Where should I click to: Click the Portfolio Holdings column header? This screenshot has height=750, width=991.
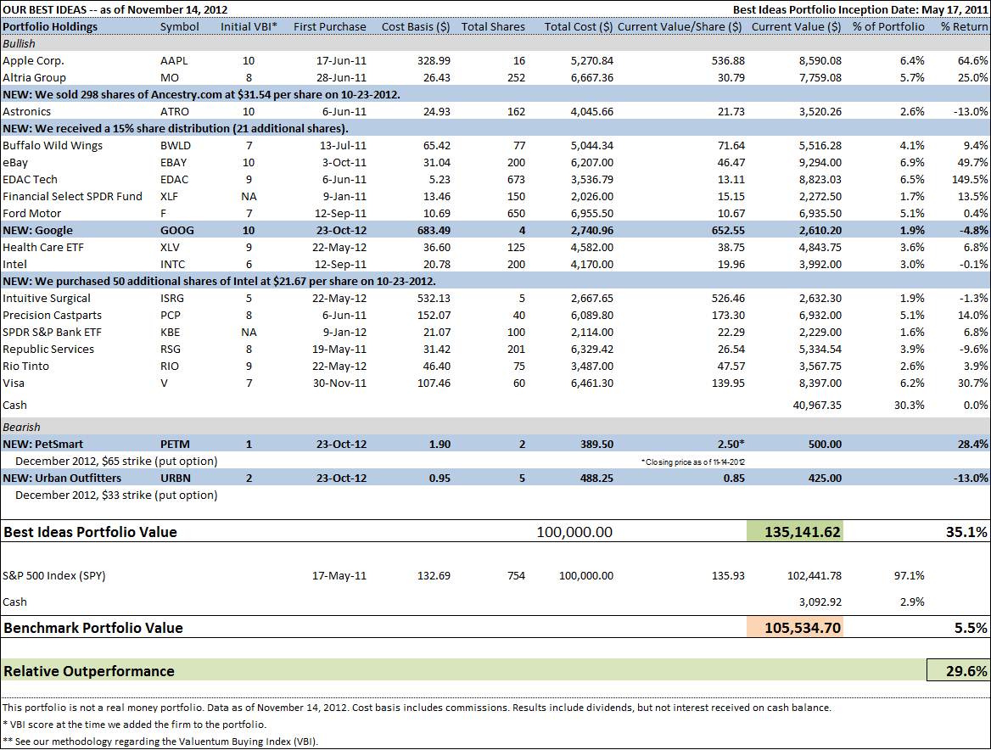click(50, 26)
